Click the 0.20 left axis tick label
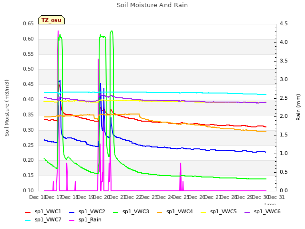The image size is (305, 229). pyautogui.click(x=28, y=160)
